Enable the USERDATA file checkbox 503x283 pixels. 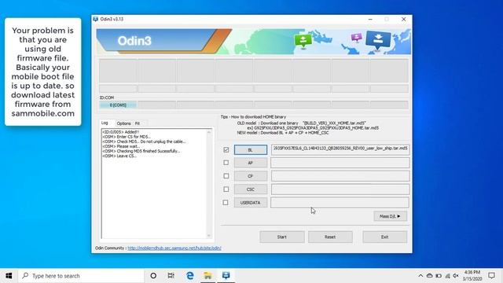tap(226, 203)
